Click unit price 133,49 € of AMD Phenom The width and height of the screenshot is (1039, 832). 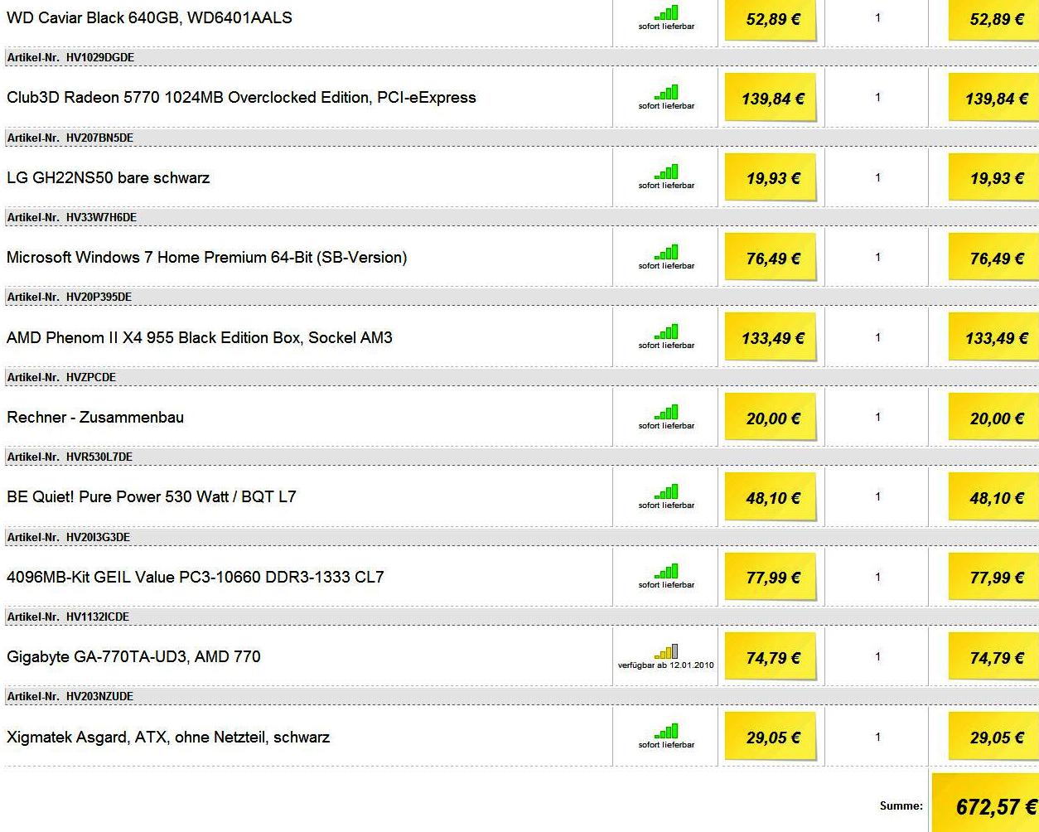pyautogui.click(x=771, y=337)
